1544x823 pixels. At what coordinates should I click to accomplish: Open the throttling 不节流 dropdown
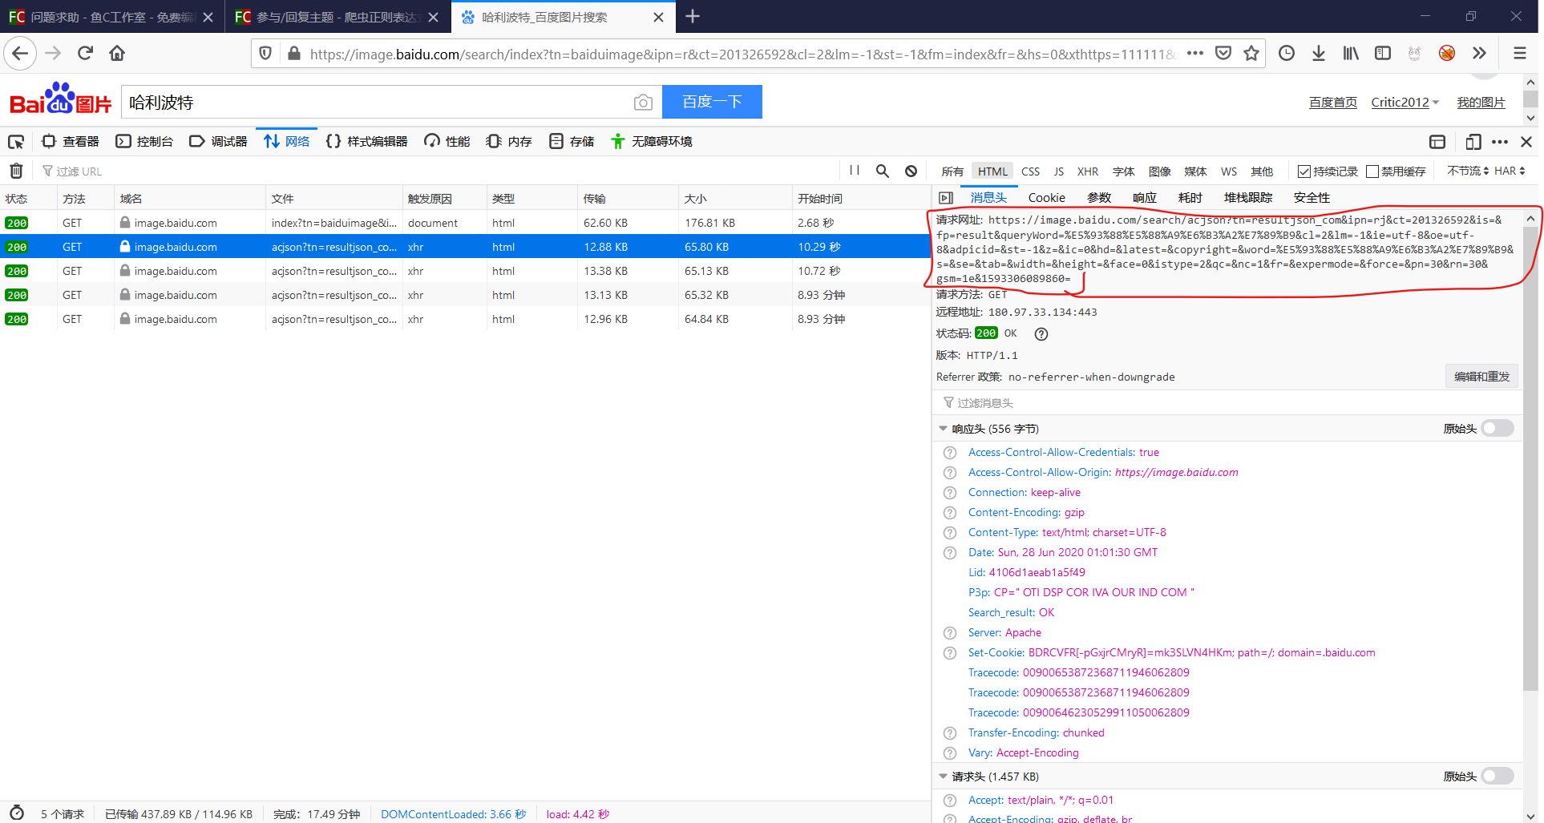coord(1467,171)
